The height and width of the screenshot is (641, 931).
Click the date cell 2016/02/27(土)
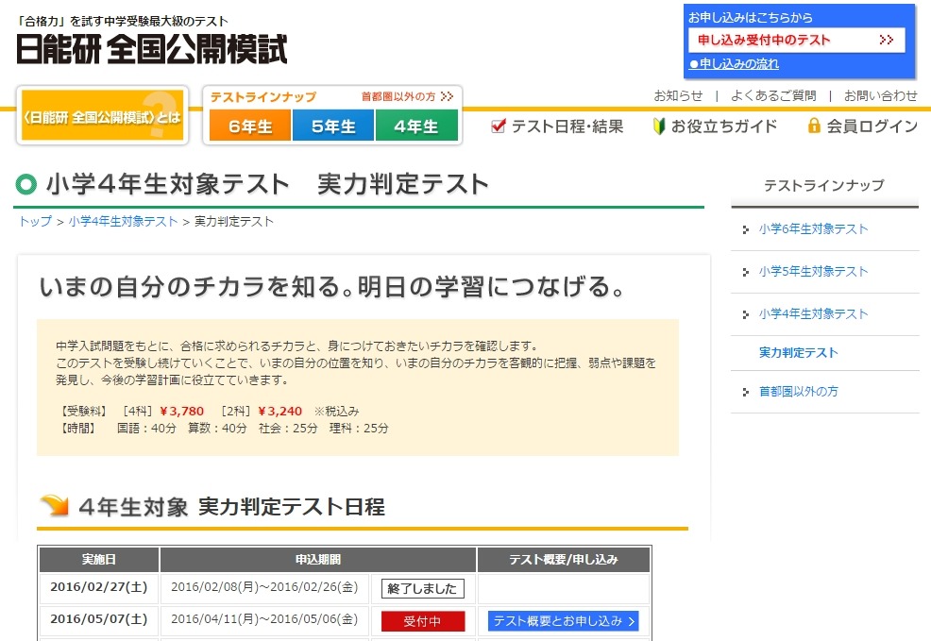99,587
